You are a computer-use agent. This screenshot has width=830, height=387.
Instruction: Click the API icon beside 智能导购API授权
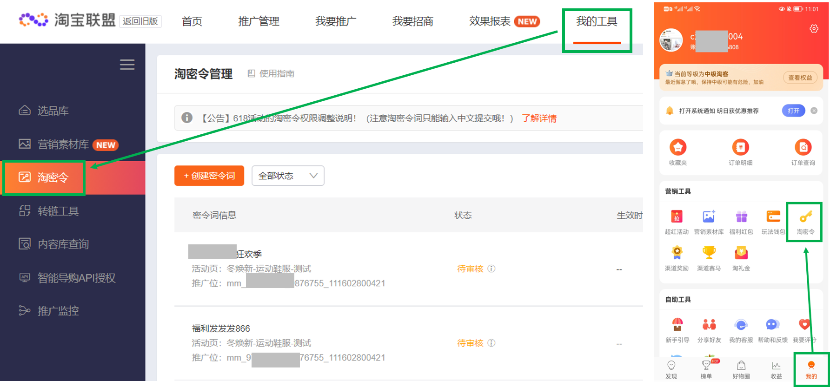[25, 277]
